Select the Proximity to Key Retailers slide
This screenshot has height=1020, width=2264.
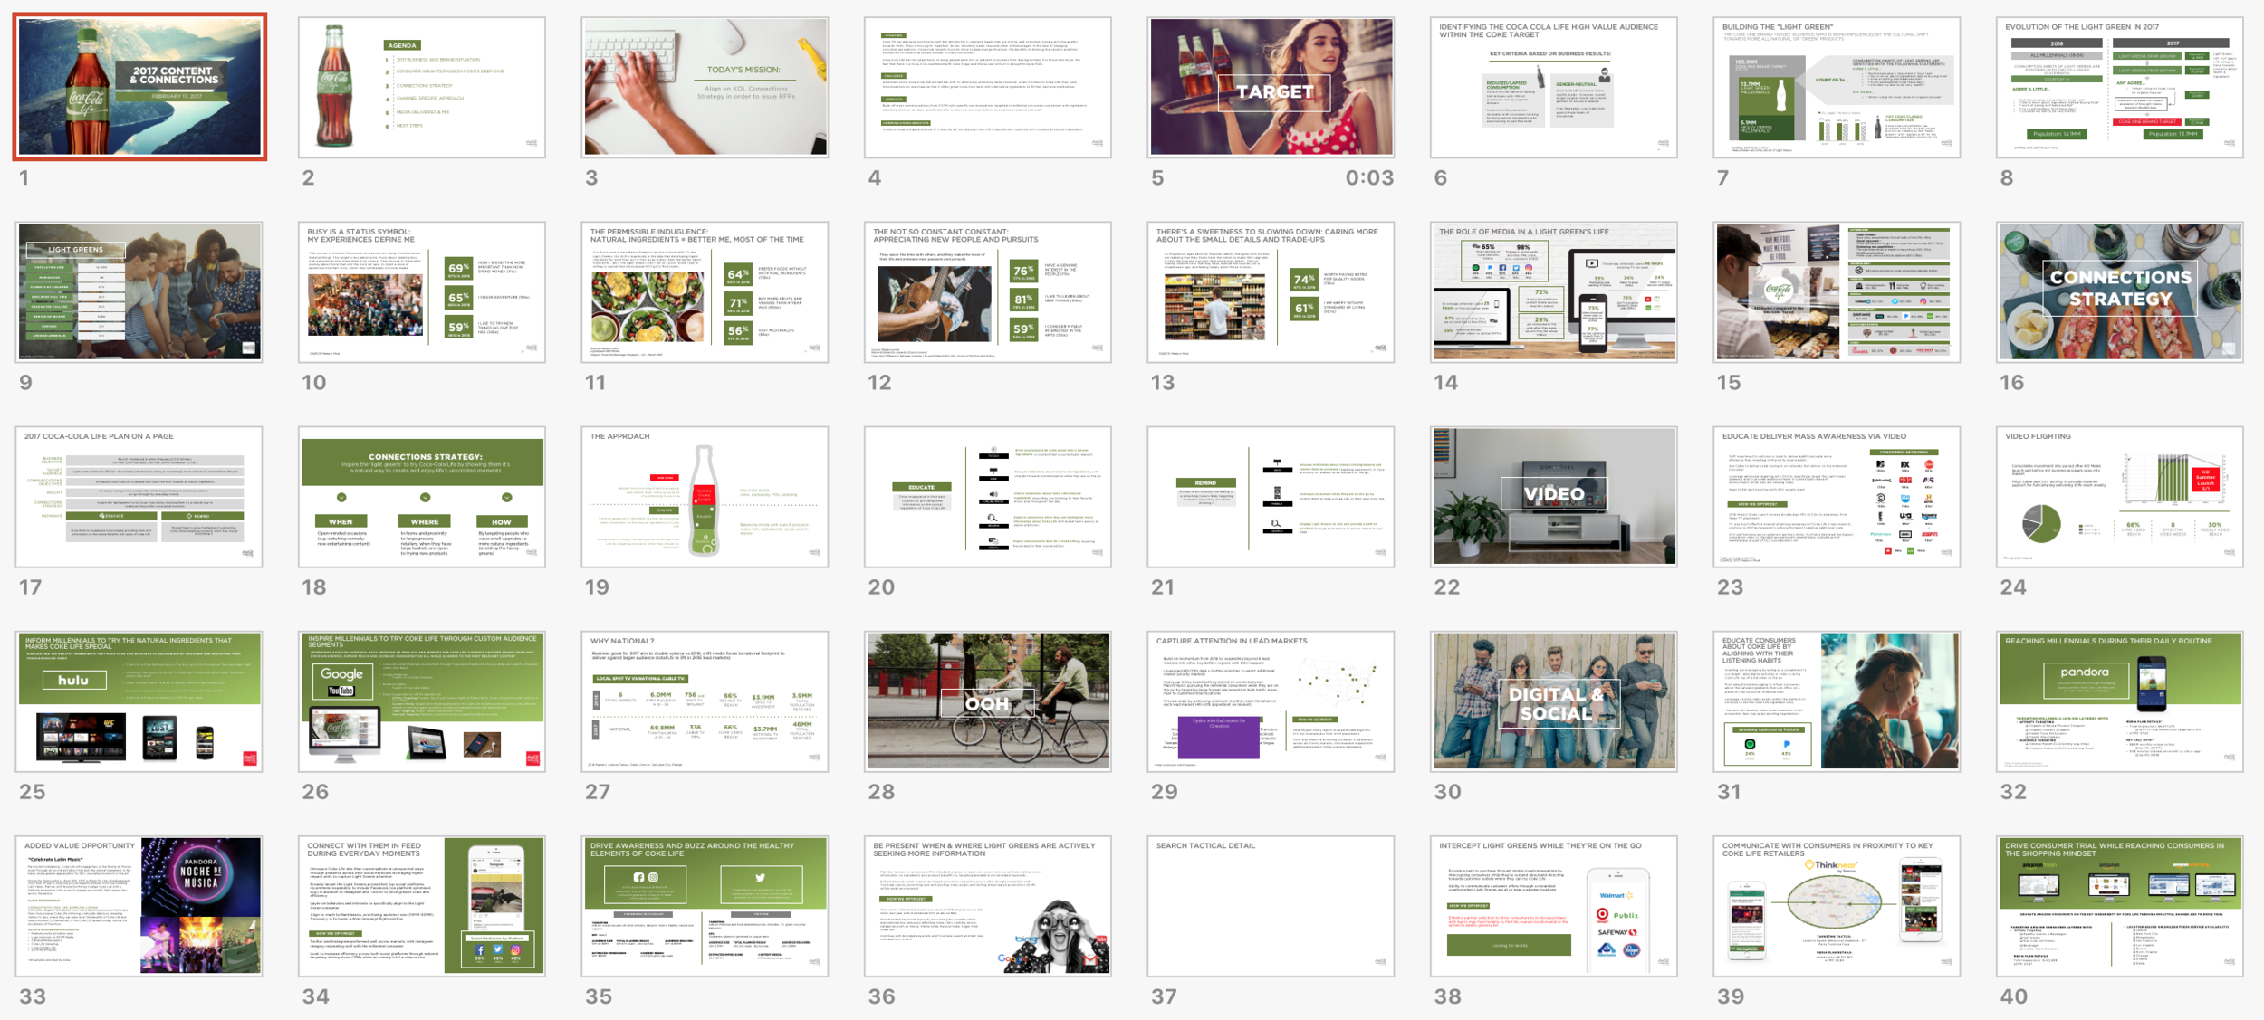[1837, 906]
